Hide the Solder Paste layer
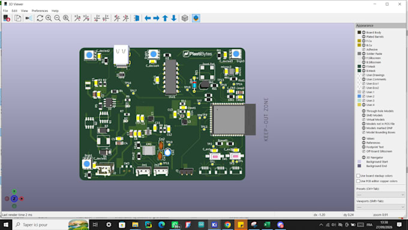The image size is (408, 230). tap(364, 53)
